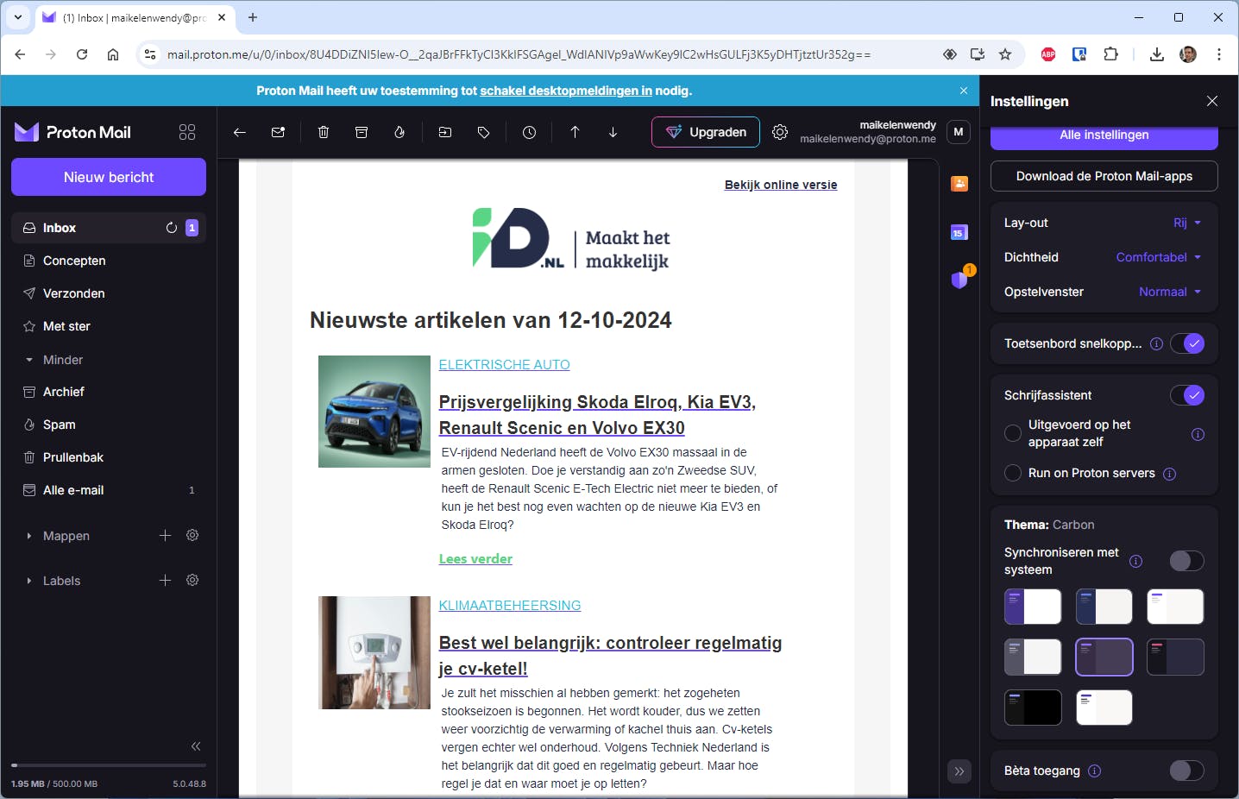Image resolution: width=1239 pixels, height=799 pixels.
Task: Open the Archief folder
Action: click(x=109, y=392)
